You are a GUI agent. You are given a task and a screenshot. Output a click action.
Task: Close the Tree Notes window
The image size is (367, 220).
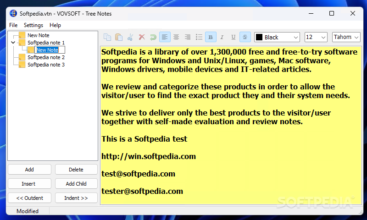pos(353,13)
